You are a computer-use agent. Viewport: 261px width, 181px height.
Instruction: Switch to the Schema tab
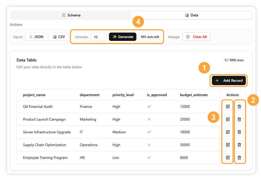click(71, 15)
